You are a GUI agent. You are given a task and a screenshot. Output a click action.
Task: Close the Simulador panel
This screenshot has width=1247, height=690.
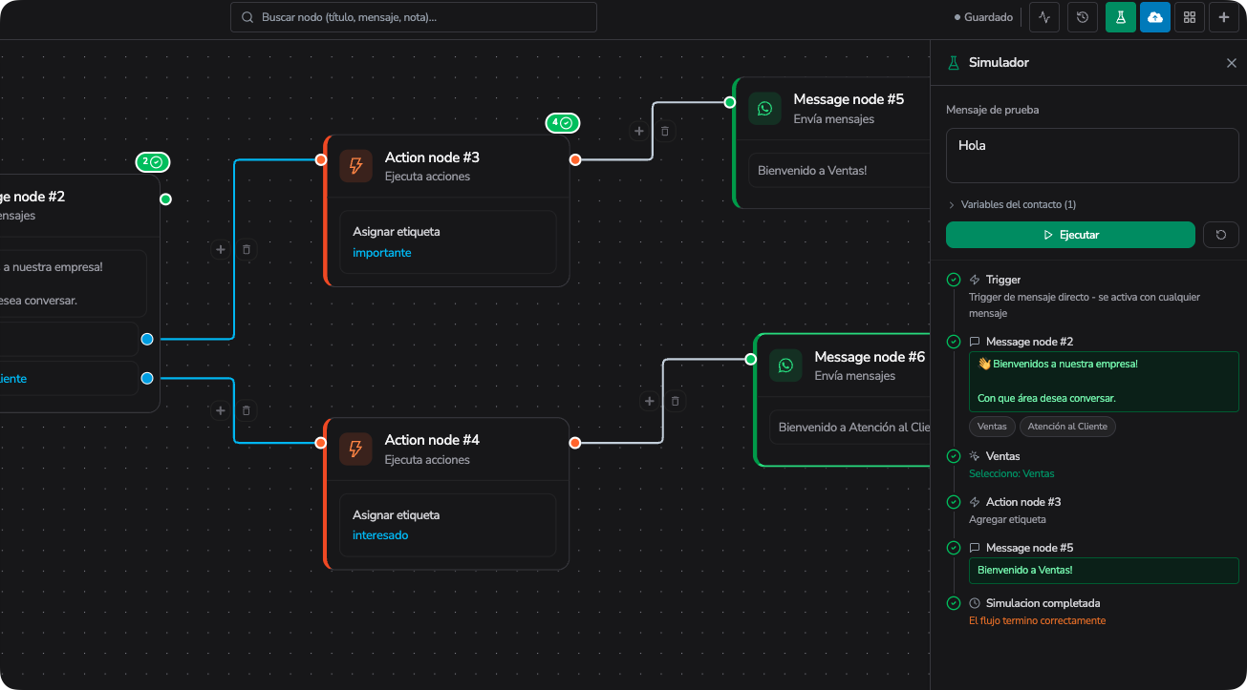click(x=1232, y=63)
